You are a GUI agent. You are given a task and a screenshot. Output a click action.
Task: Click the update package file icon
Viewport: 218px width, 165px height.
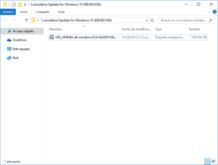click(x=52, y=37)
